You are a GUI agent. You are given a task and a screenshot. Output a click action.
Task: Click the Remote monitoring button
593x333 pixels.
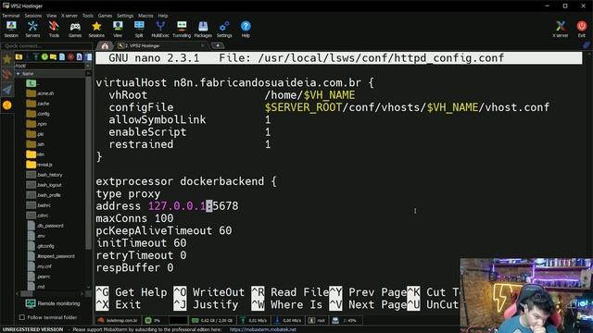tap(53, 303)
